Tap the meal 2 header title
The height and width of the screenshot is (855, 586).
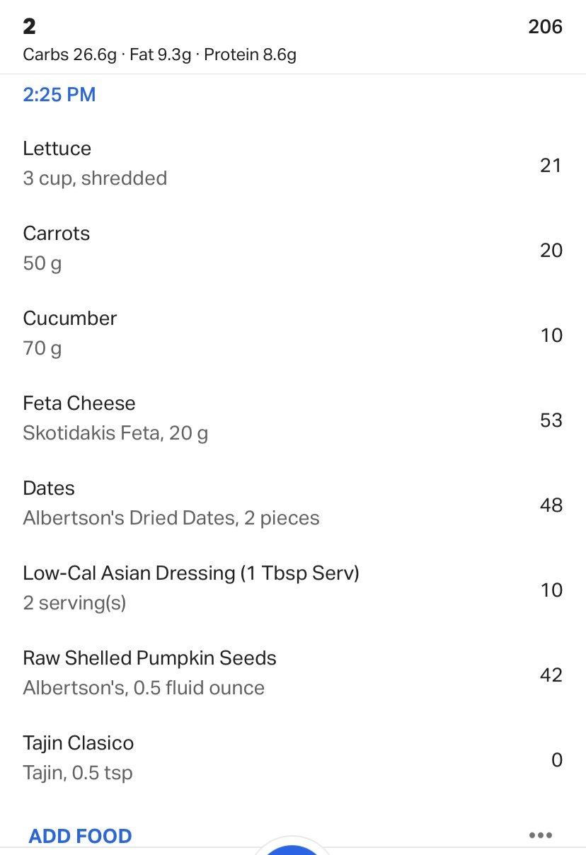[29, 27]
